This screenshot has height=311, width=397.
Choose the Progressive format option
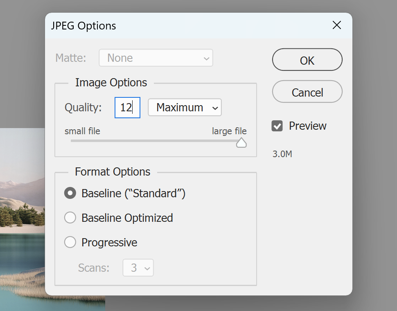(x=70, y=242)
